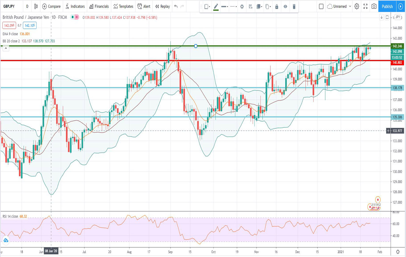Lock the selected drawing

(x=277, y=7)
